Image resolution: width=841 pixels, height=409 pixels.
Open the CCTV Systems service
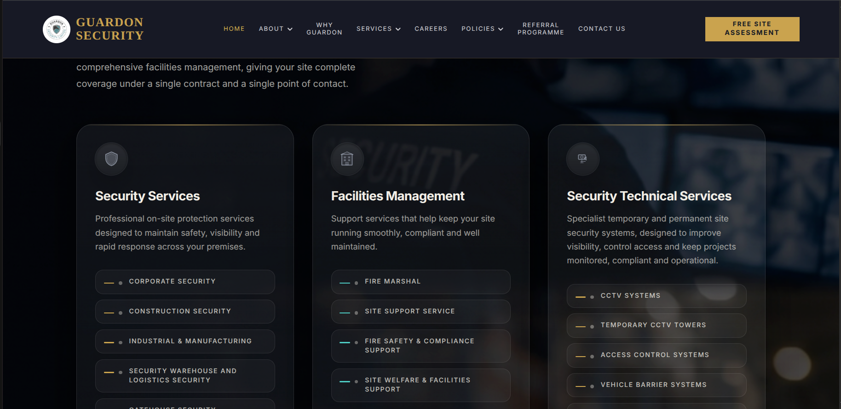(x=657, y=296)
